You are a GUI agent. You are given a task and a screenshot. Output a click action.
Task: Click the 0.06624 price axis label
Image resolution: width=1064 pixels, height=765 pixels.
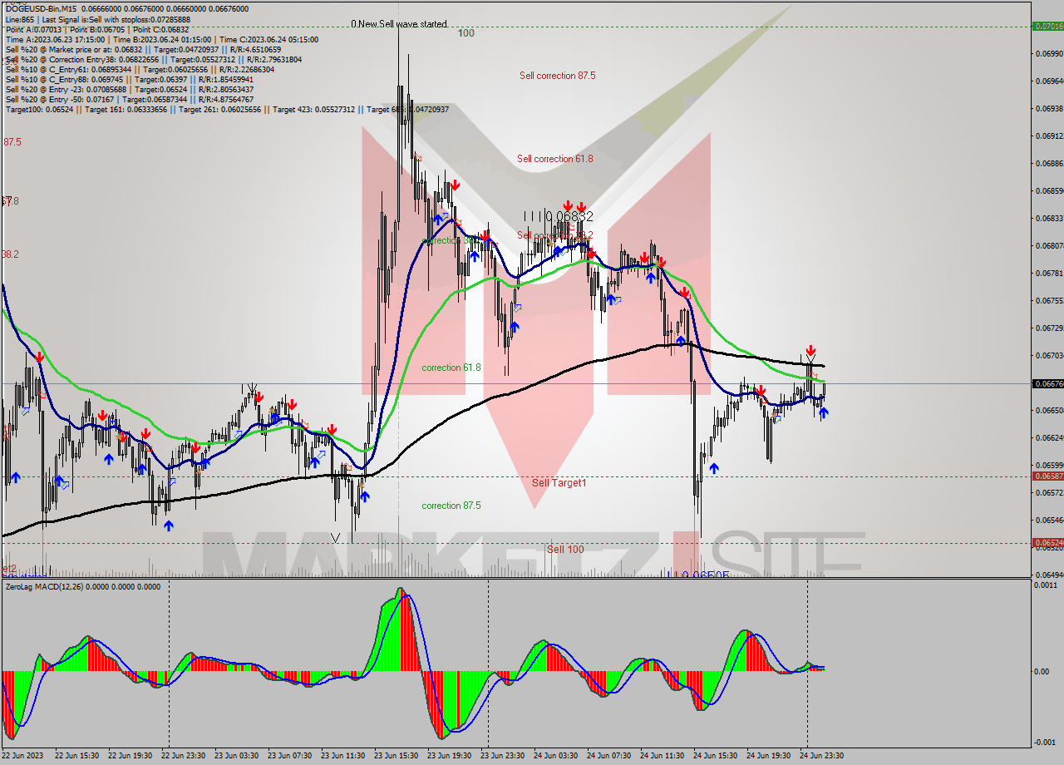pos(1048,438)
